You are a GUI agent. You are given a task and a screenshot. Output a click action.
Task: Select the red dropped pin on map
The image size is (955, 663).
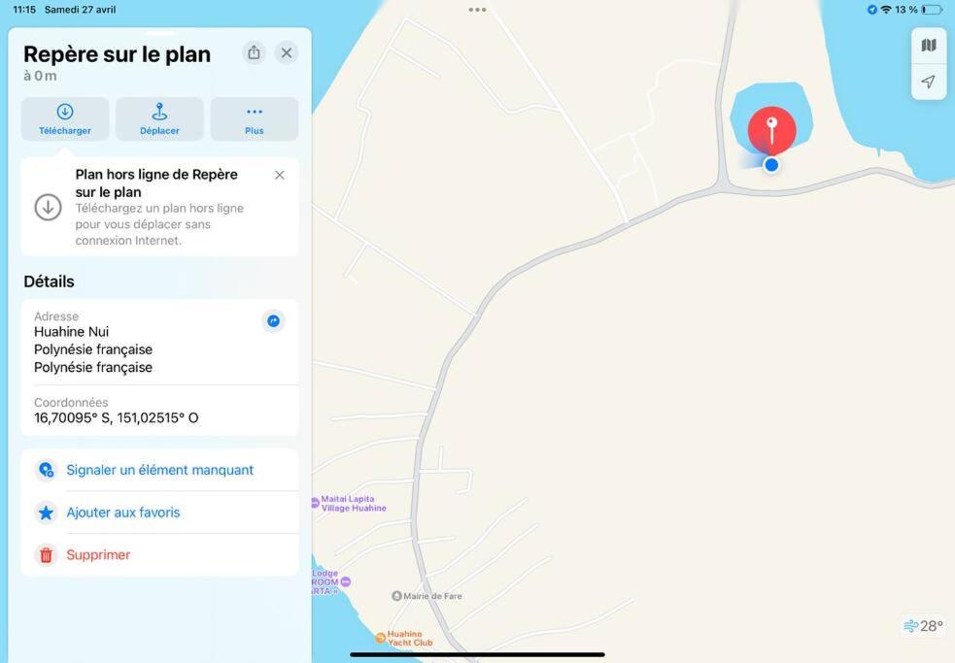click(771, 130)
